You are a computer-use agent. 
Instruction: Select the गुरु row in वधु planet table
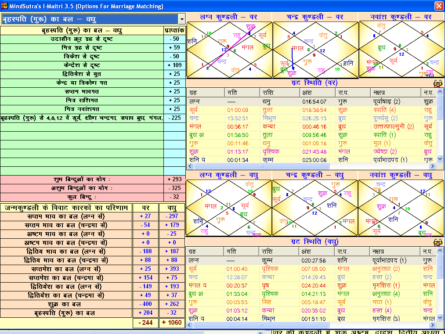click(311, 302)
